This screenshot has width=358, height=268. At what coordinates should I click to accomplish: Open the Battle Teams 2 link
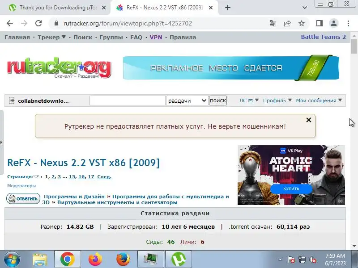coord(323,37)
